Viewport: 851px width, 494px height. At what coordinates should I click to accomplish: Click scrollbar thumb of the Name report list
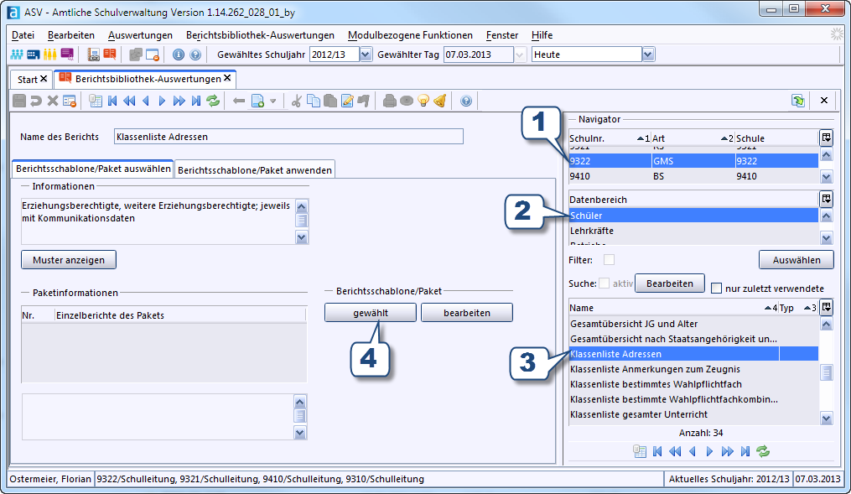826,372
